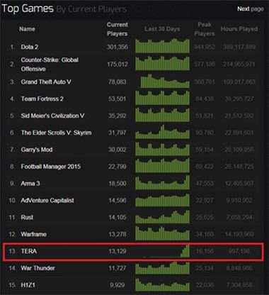This screenshot has width=269, height=295.
Task: Open the Garry's Mod entry
Action: [37, 150]
